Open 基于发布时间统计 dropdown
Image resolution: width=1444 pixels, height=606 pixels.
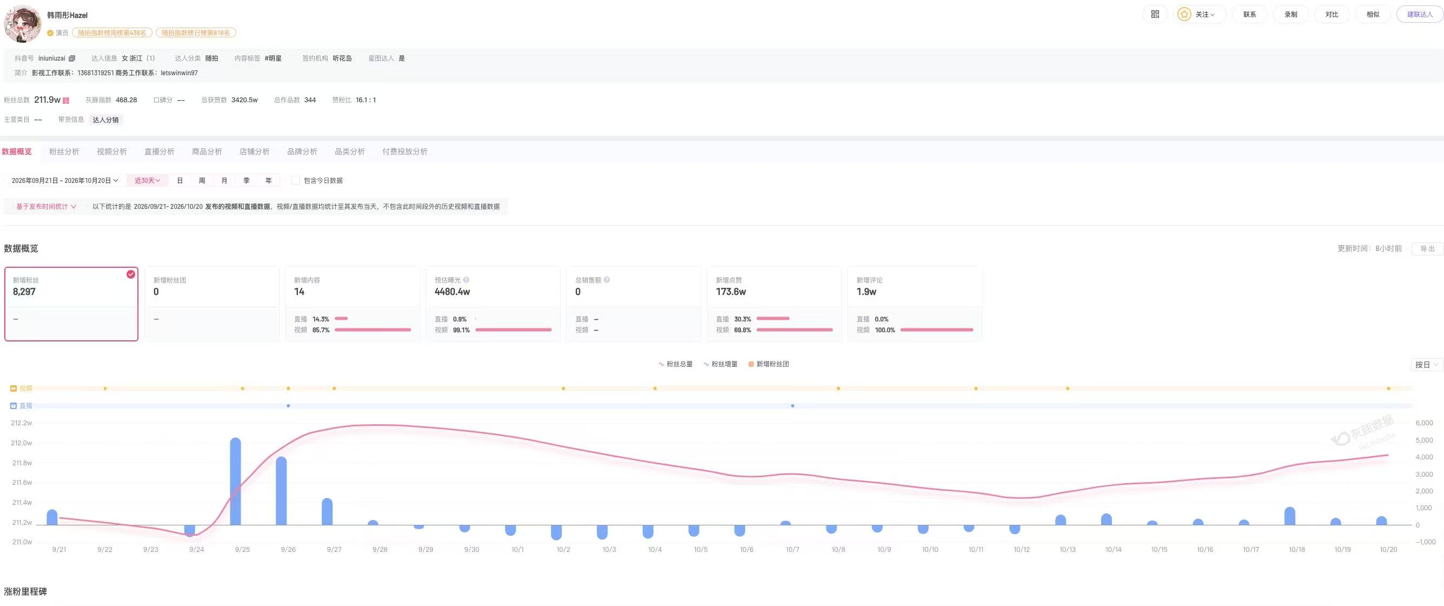(46, 206)
